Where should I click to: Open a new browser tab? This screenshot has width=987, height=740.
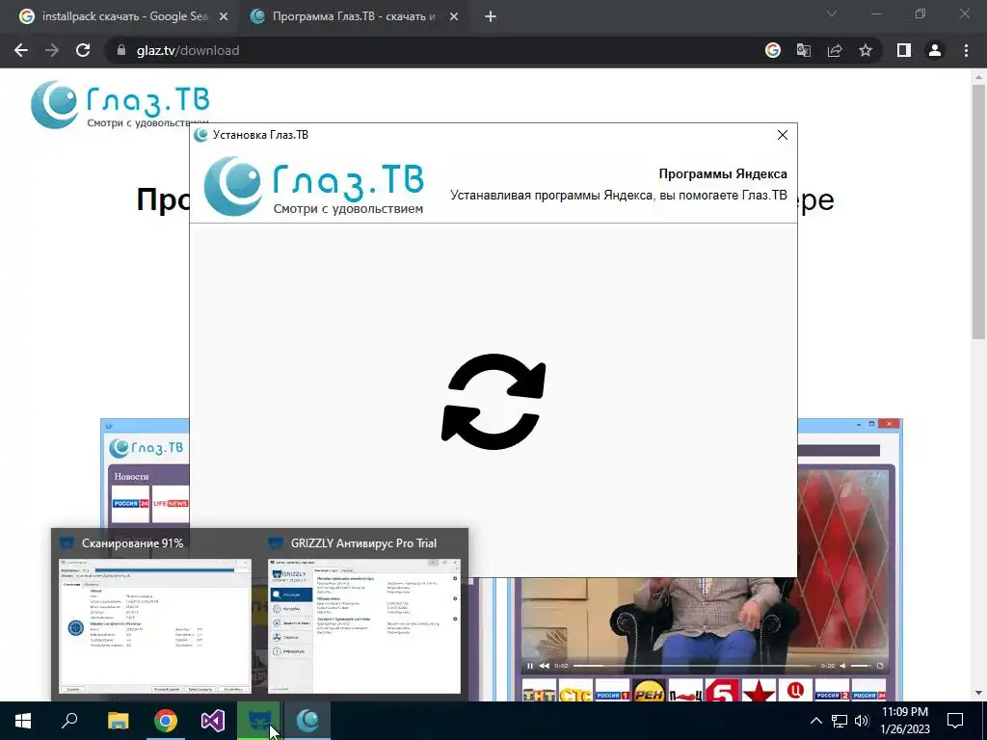[491, 17]
